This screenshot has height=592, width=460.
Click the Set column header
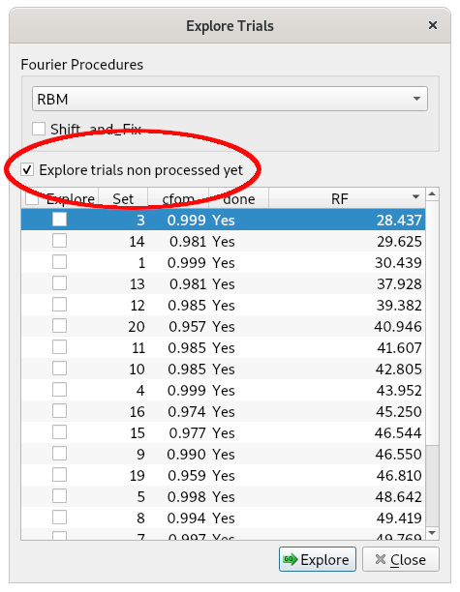tap(123, 198)
